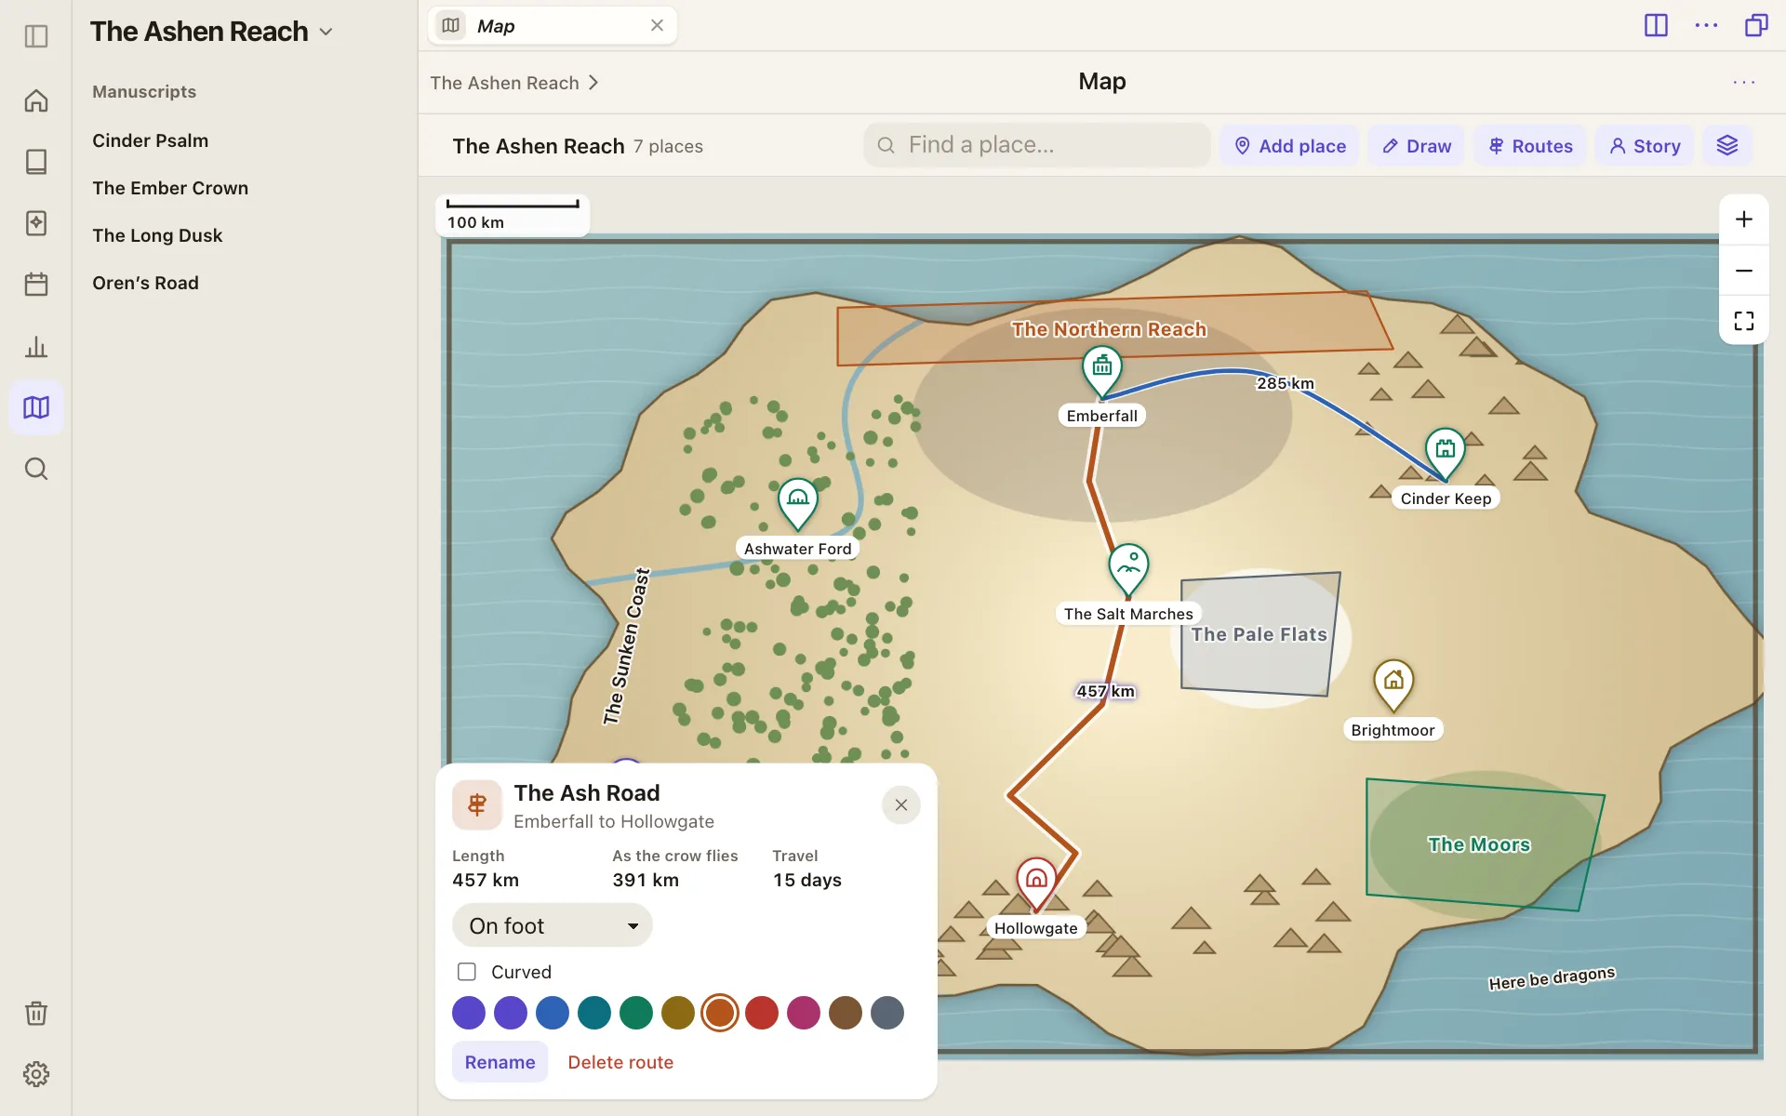Viewport: 1786px width, 1116px height.
Task: Click the Cinder Keep map pin
Action: 1445,455
